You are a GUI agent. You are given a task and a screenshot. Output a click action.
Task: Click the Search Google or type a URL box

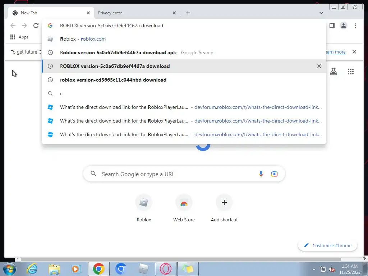tap(184, 174)
